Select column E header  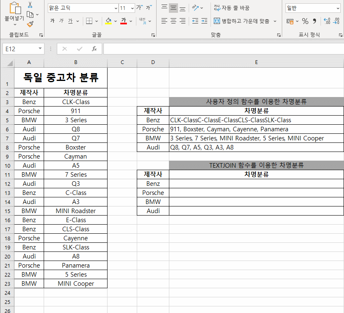(256, 62)
